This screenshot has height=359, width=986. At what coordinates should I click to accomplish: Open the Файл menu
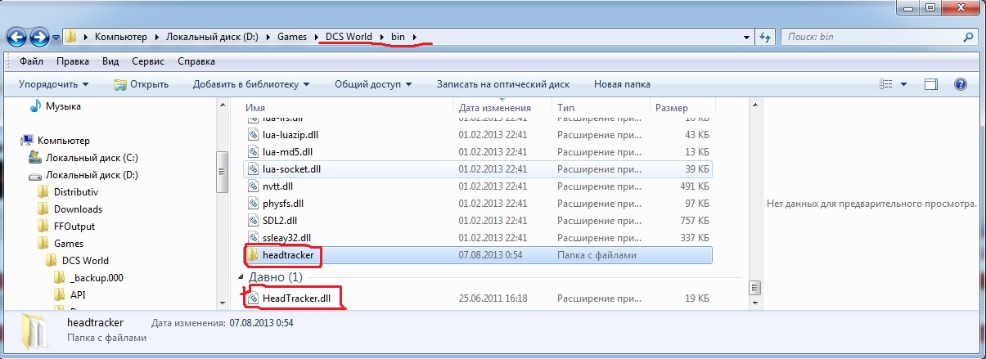pyautogui.click(x=32, y=61)
